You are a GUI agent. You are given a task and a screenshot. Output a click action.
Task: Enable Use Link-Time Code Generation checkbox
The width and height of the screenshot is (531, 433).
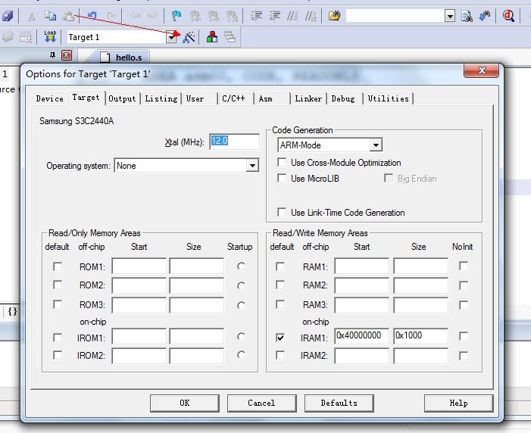pos(282,212)
